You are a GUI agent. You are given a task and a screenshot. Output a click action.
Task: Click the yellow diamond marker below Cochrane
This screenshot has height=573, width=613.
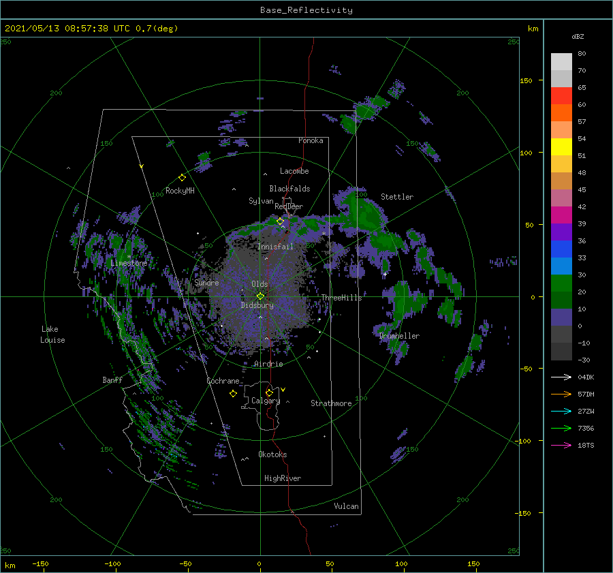[x=233, y=394]
